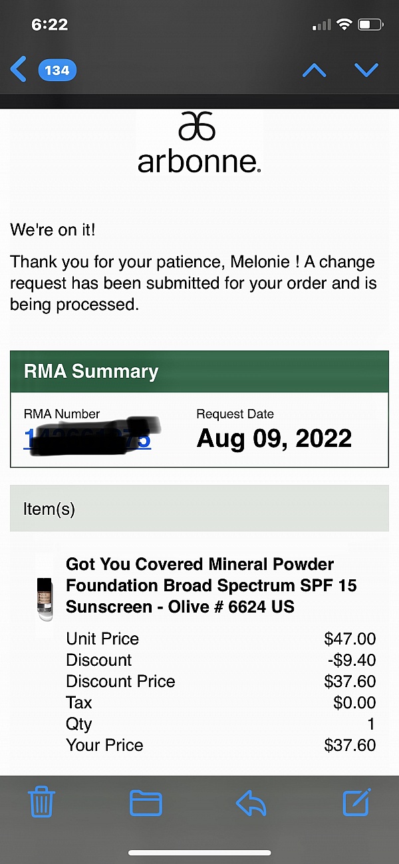Viewport: 399px width, 864px height.
Task: Tap the green RMA Summary header
Action: tap(199, 371)
